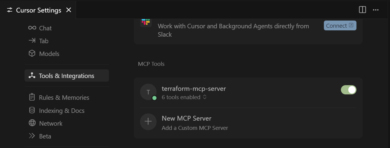Screen dimensions: 390x148
Task: Click the Indexing & Docs database icon
Action: [32, 110]
